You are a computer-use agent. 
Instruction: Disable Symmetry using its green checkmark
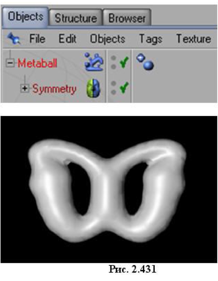(124, 87)
